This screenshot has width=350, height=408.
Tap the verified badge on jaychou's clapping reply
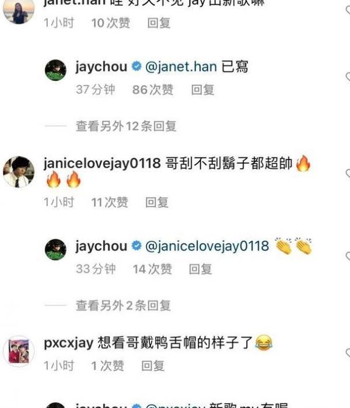point(136,246)
